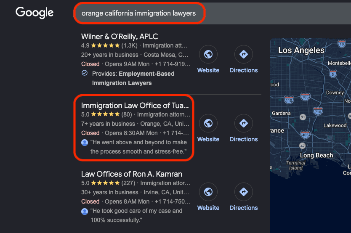The height and width of the screenshot is (233, 351).
Task: Click the Route 47 marker on the map
Action: click(303, 146)
